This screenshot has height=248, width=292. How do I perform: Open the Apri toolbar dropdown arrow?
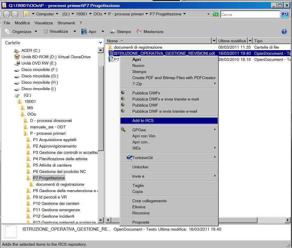103,32
